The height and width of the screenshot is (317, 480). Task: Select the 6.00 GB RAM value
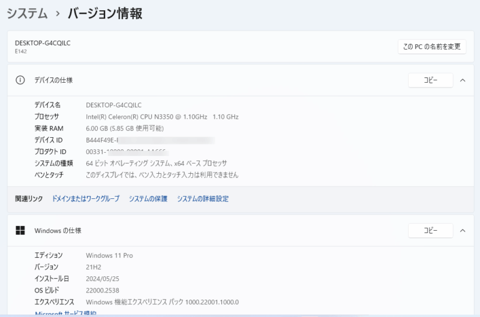tap(125, 128)
